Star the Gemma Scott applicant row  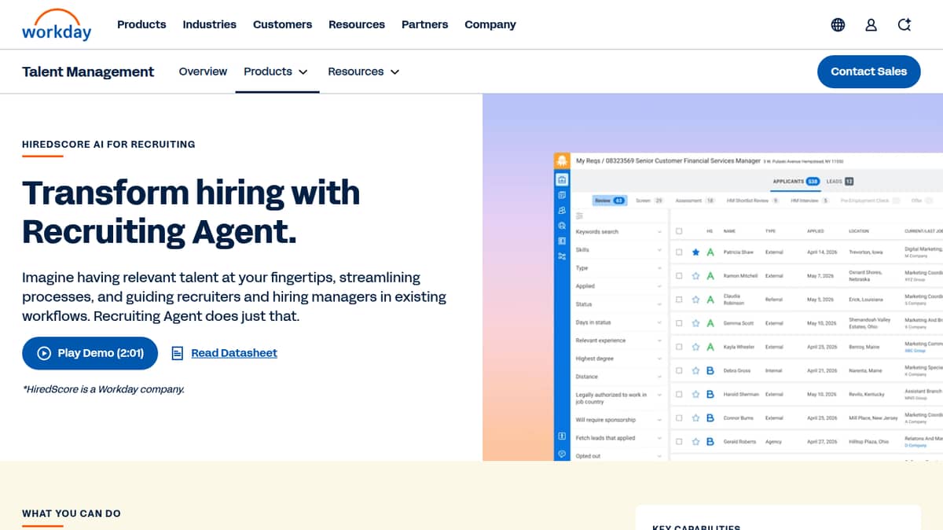695,323
